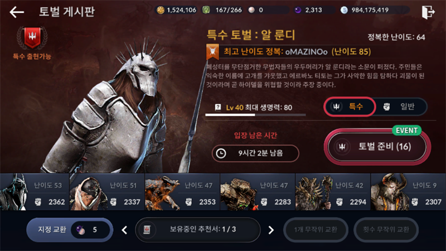Tap the exit door icon
Screen dimensions: 446x251
click(x=428, y=12)
